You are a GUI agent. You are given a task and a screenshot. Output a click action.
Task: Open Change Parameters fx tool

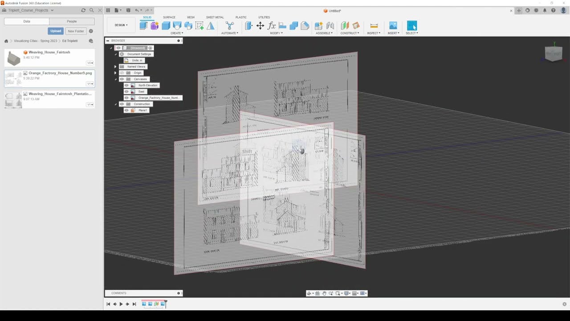(272, 25)
